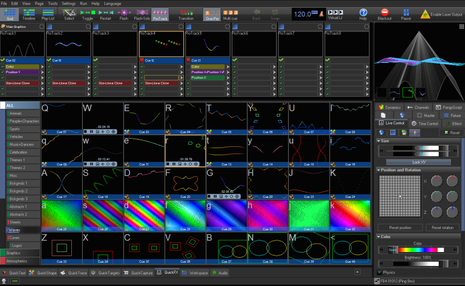Switch to the QuickShape tab
Screen dimensions: 465x286
tap(43, 273)
